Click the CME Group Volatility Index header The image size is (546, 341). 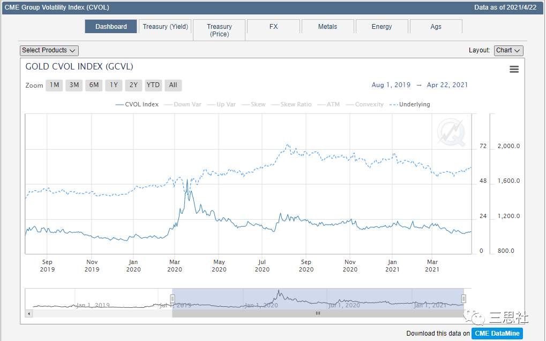57,7
